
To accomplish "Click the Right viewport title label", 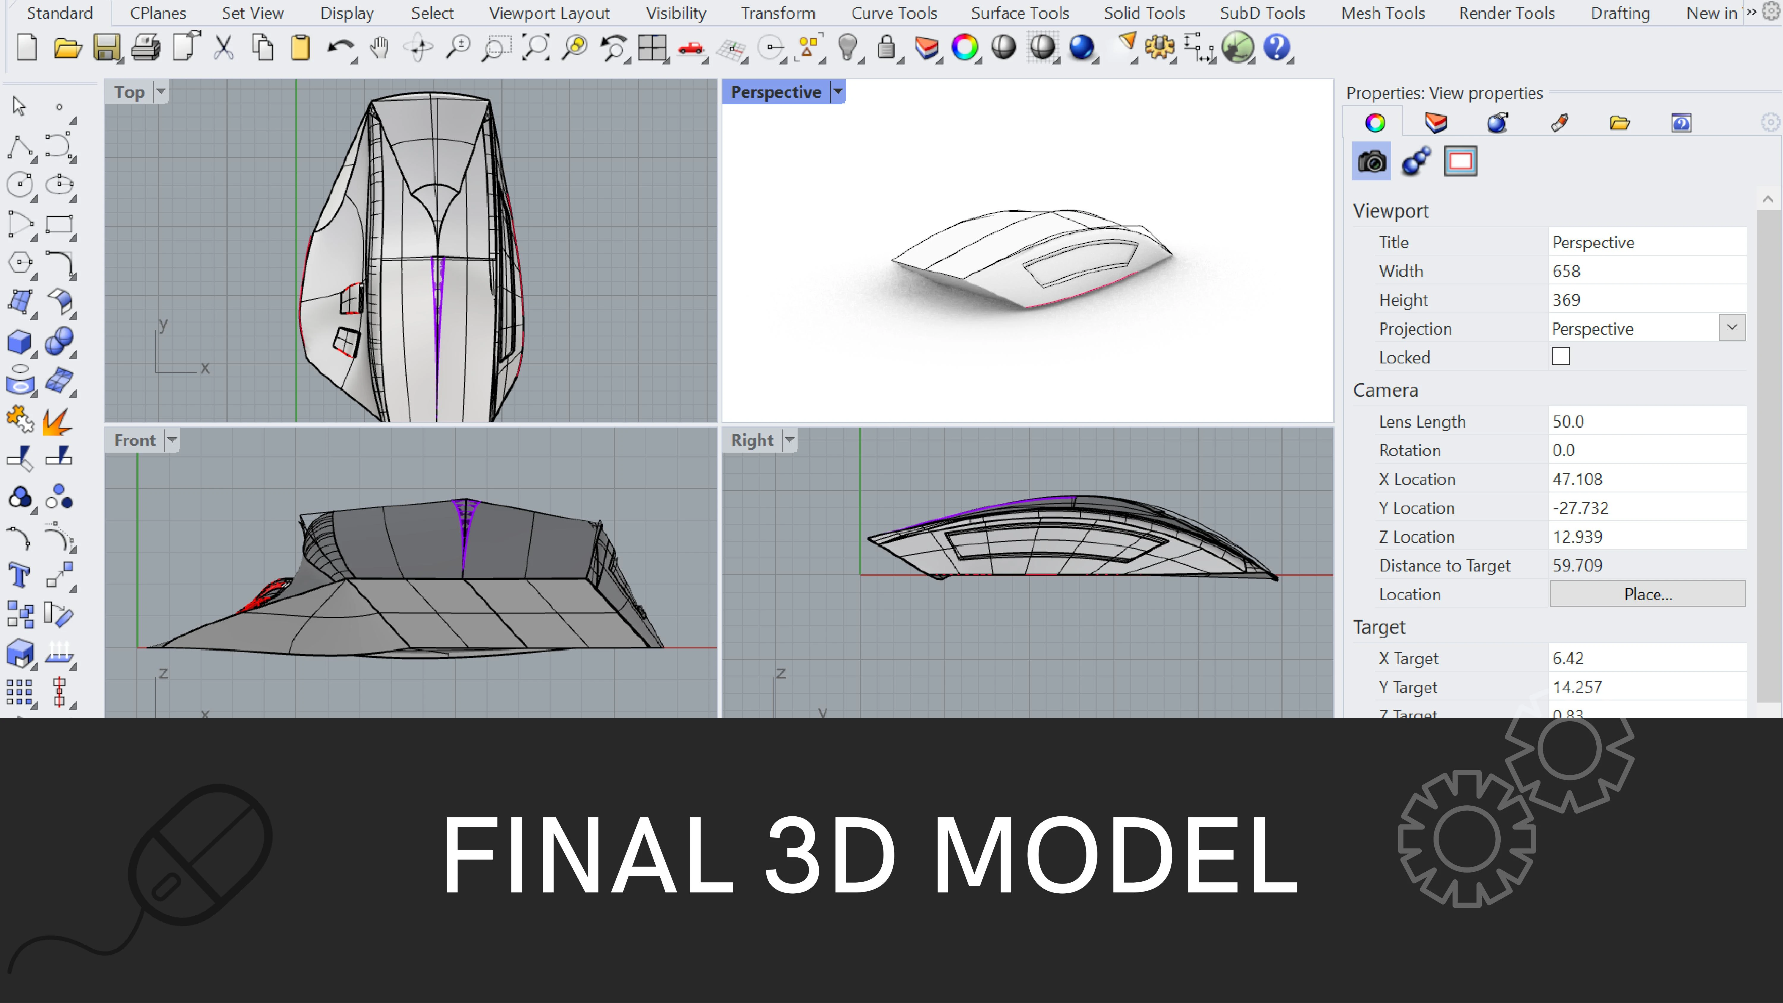I will click(x=752, y=440).
